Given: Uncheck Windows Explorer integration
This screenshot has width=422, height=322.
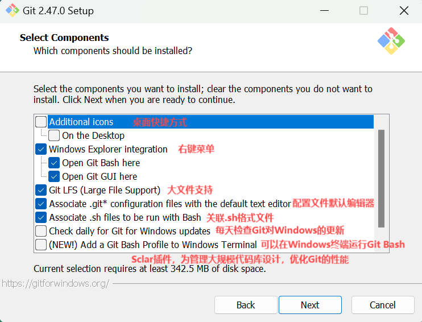Looking at the screenshot, I should tap(41, 149).
